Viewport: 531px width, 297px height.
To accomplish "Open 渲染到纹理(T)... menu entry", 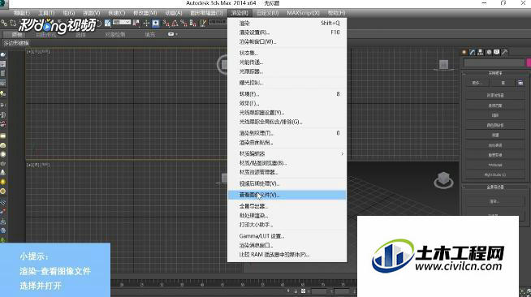I will pyautogui.click(x=287, y=133).
